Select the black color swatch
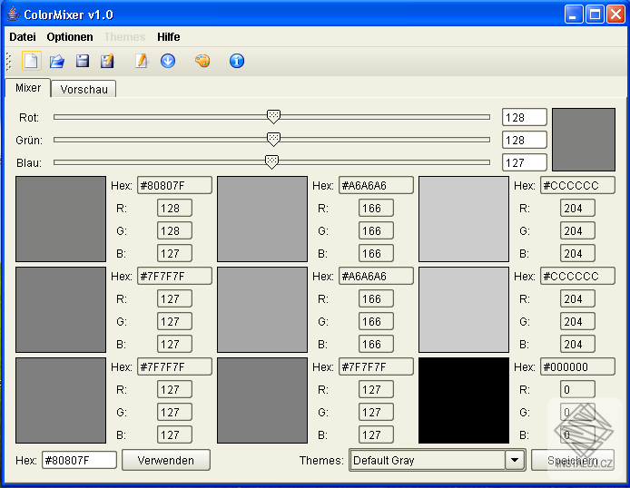This screenshot has height=488, width=630. (463, 400)
